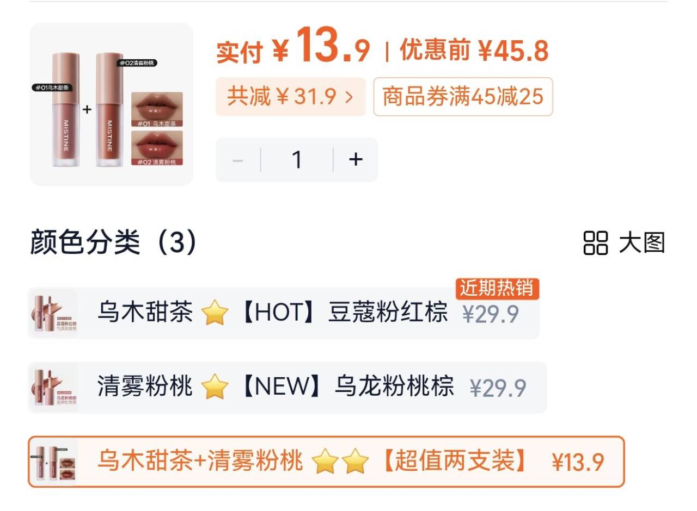The width and height of the screenshot is (697, 511).
Task: Tap the 实付 ¥13.9 price text
Action: pyautogui.click(x=294, y=47)
